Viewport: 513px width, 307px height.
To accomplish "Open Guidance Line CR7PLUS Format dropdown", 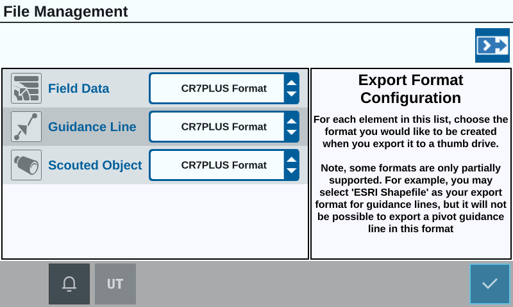I will [x=224, y=127].
